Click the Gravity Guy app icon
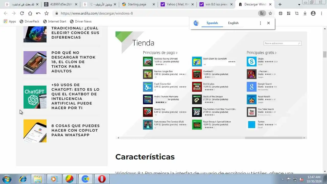The height and width of the screenshot is (184, 327). pyautogui.click(x=148, y=112)
